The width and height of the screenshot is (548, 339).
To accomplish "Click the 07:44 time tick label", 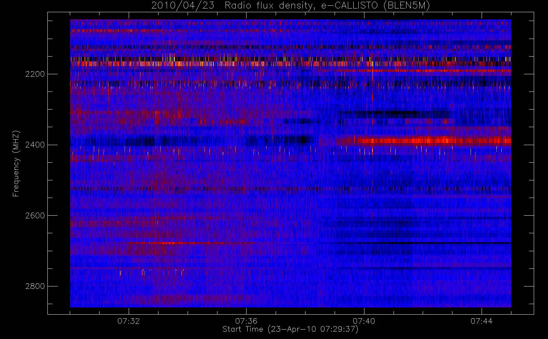I will (x=482, y=321).
